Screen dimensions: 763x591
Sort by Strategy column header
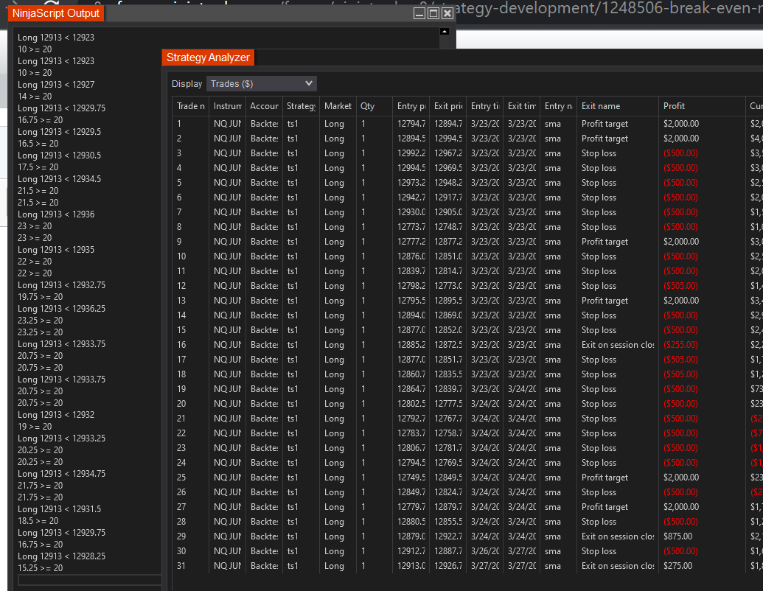pyautogui.click(x=302, y=106)
